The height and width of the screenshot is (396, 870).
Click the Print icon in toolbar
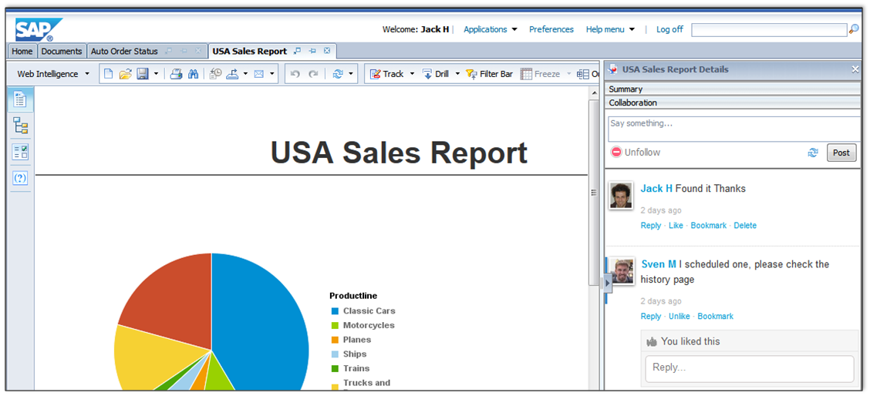176,74
